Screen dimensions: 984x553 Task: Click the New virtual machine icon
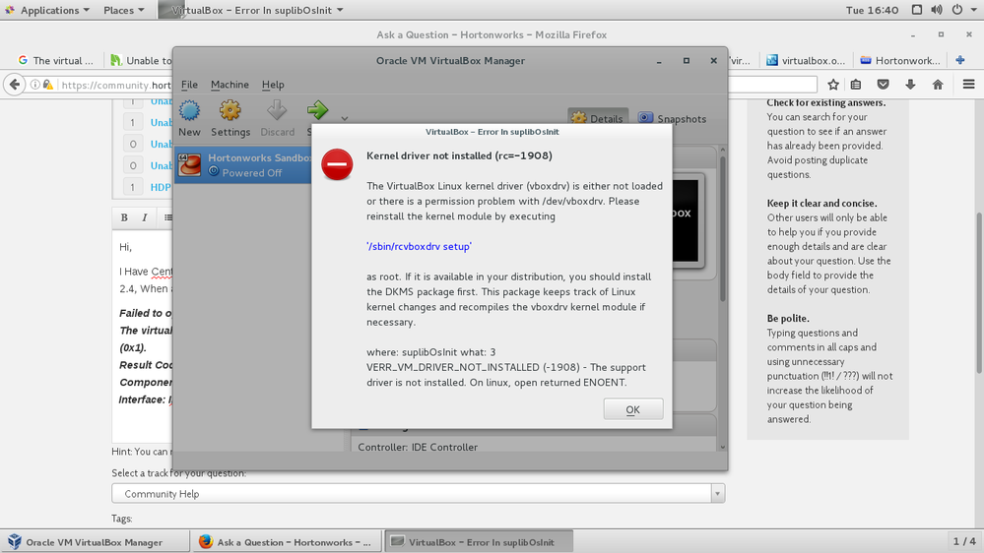tap(189, 111)
